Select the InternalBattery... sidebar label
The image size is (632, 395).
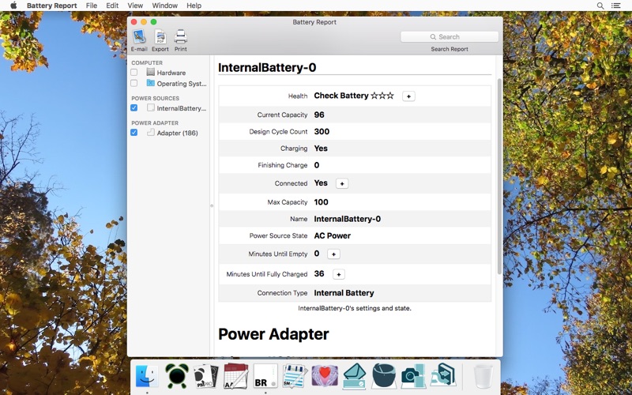tap(182, 108)
